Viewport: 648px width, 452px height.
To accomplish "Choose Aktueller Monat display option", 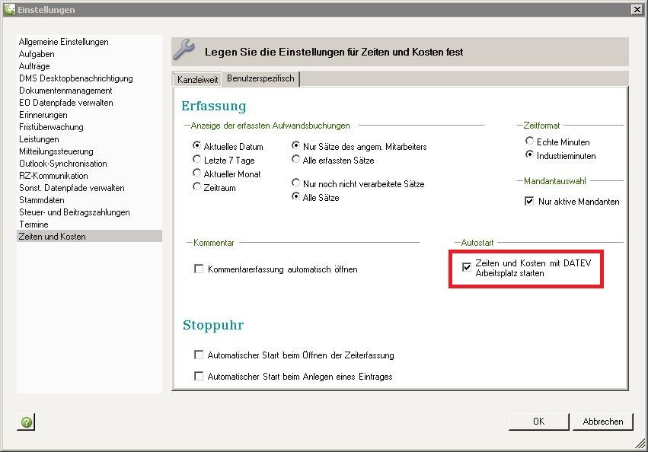I will 197,173.
